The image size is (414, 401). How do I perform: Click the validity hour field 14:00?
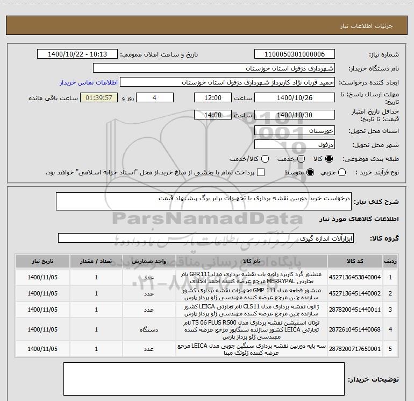[x=213, y=115]
